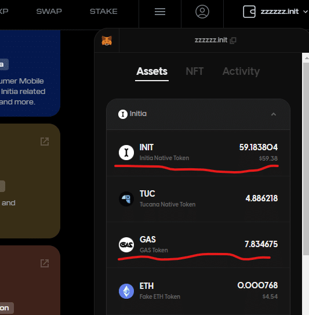The image size is (309, 315).
Task: Switch to the Assets tab
Action: pyautogui.click(x=152, y=71)
